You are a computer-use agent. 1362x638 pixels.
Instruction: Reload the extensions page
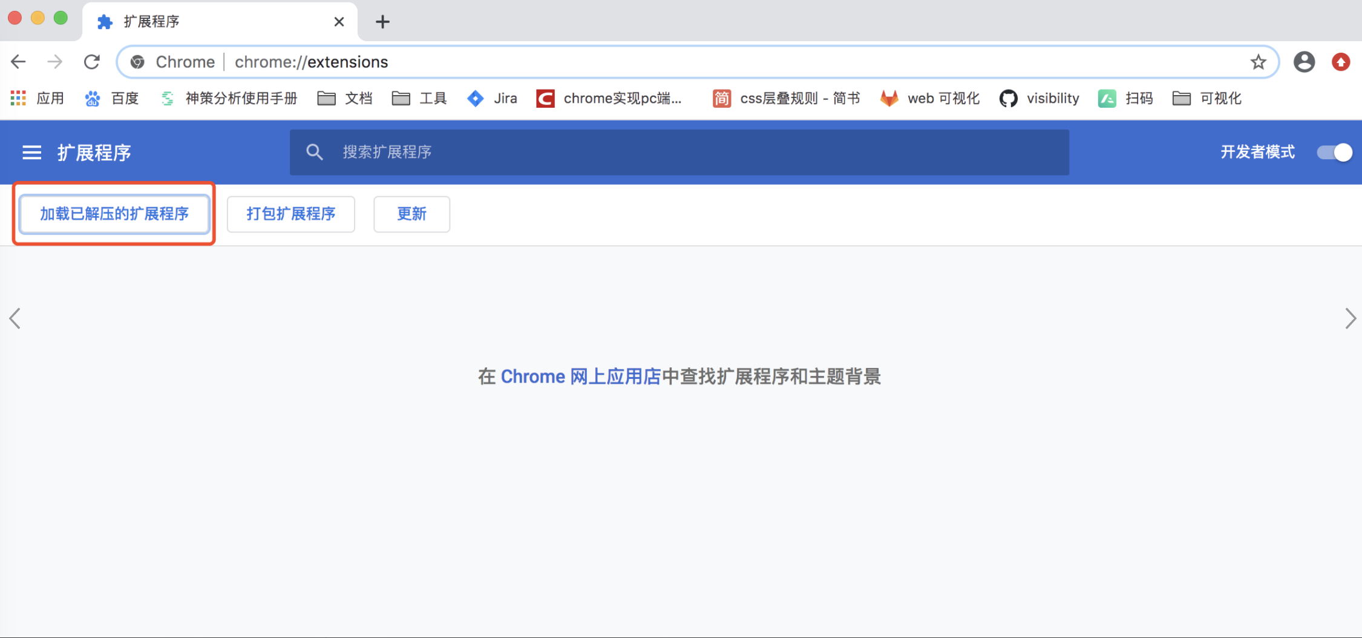91,62
